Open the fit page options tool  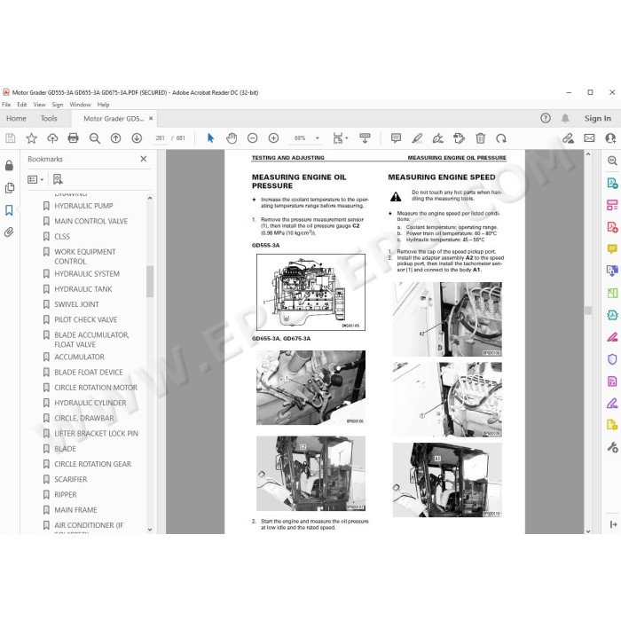click(x=340, y=138)
